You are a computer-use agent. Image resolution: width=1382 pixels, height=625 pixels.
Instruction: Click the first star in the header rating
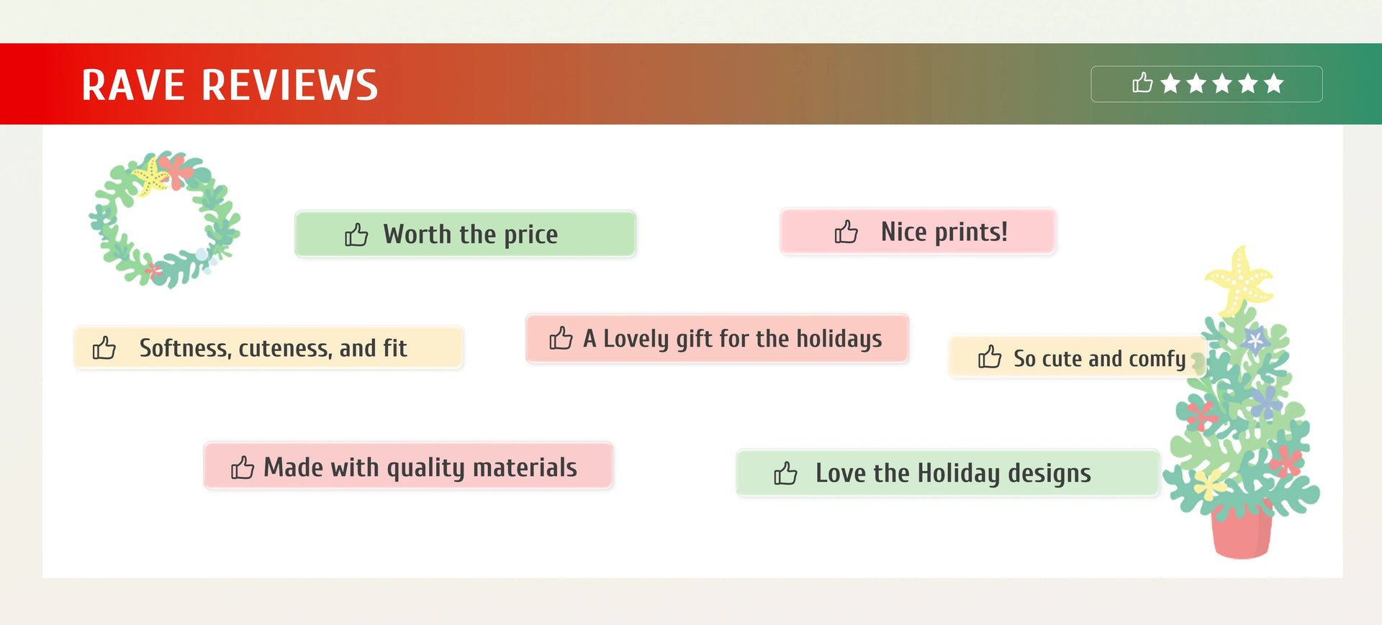pos(1171,84)
